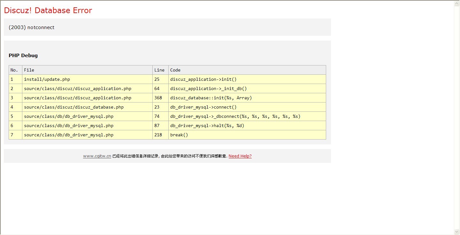Select db_driver_mysql->connect() code cell

pos(247,107)
